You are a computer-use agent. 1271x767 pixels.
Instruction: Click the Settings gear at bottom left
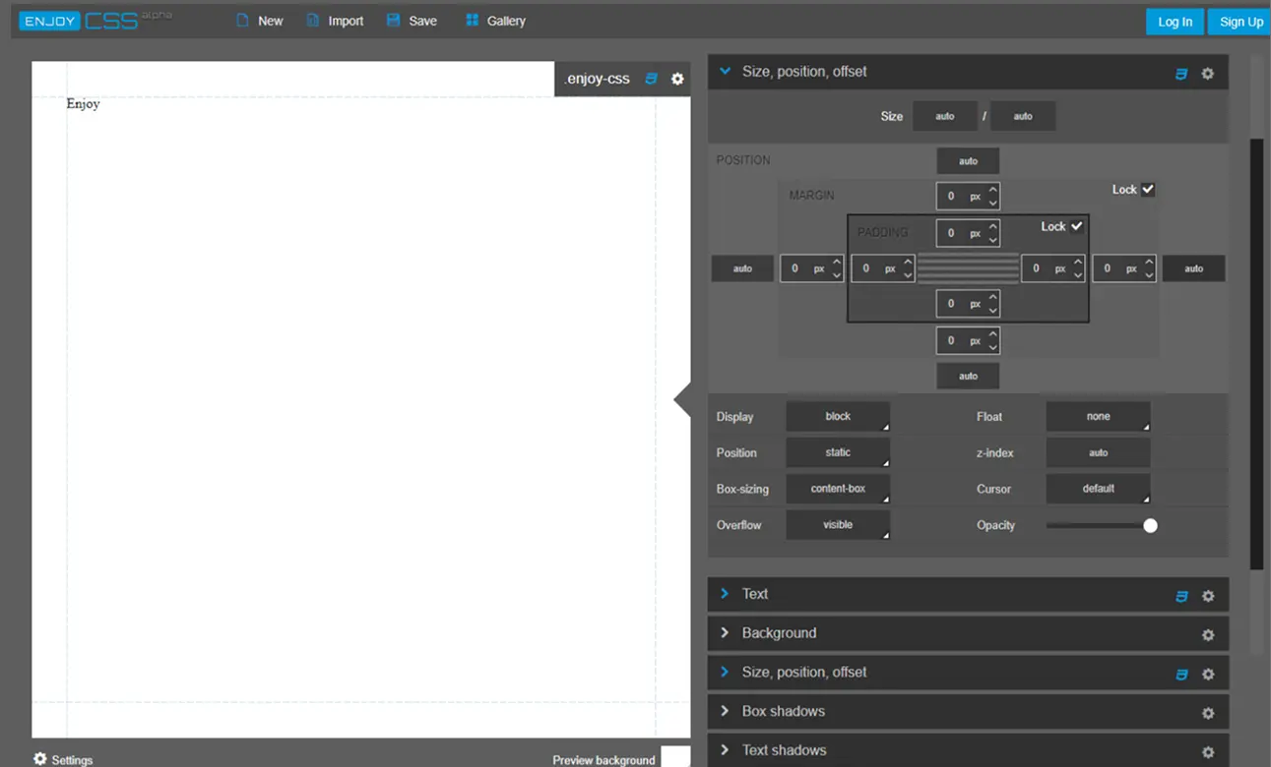coord(40,759)
